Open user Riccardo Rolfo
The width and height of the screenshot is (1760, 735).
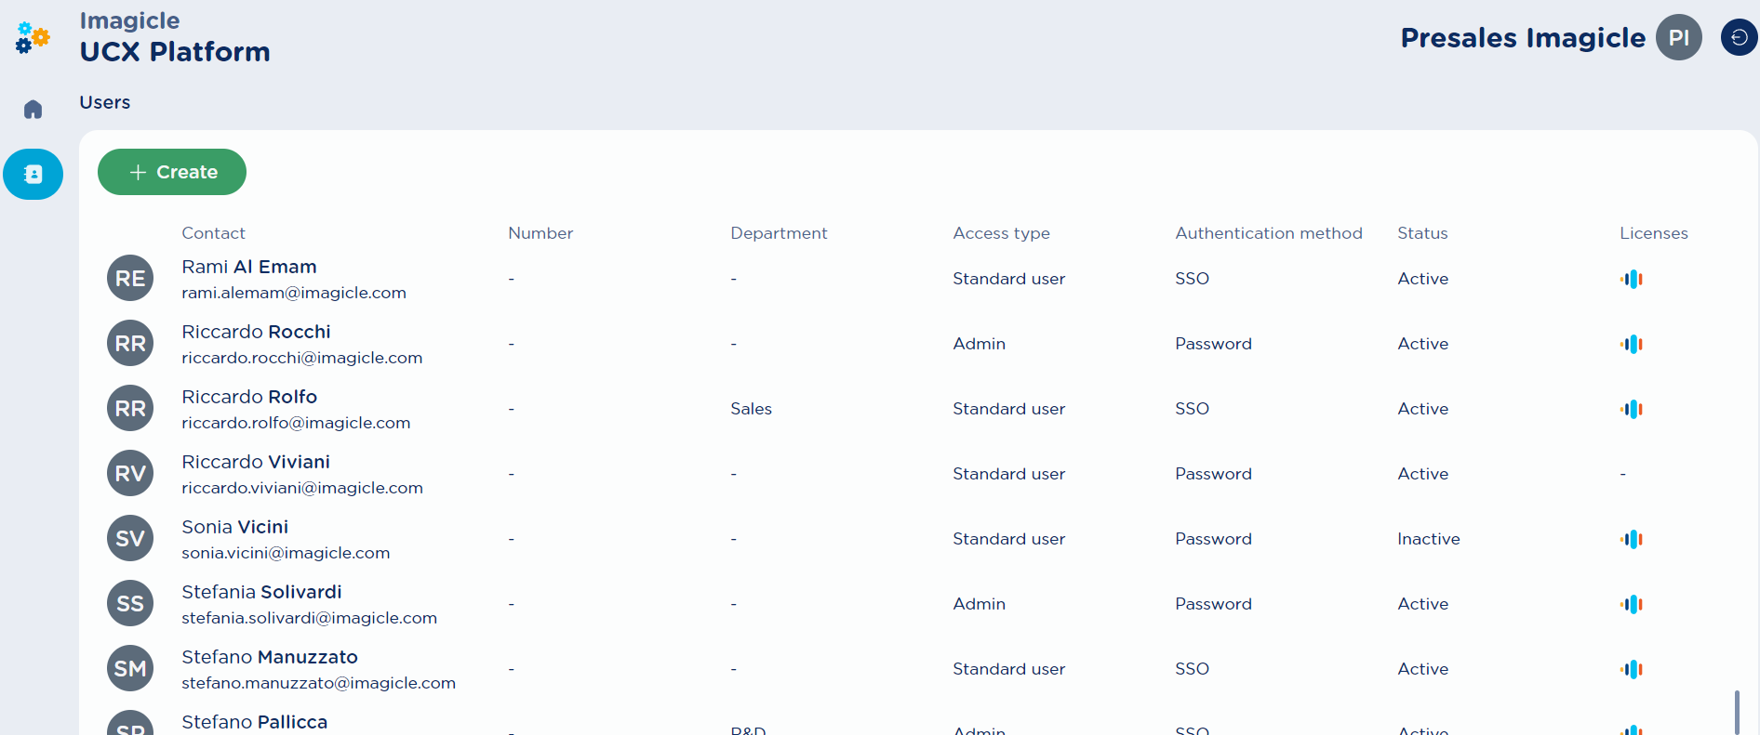[249, 397]
